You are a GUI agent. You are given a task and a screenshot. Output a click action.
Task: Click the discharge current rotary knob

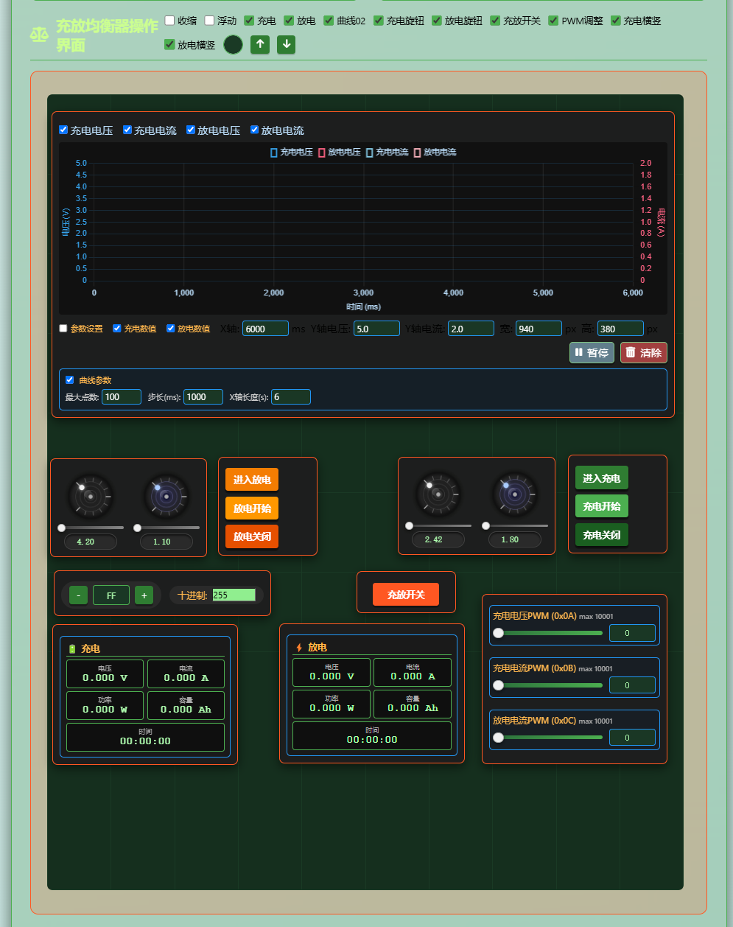pos(166,496)
